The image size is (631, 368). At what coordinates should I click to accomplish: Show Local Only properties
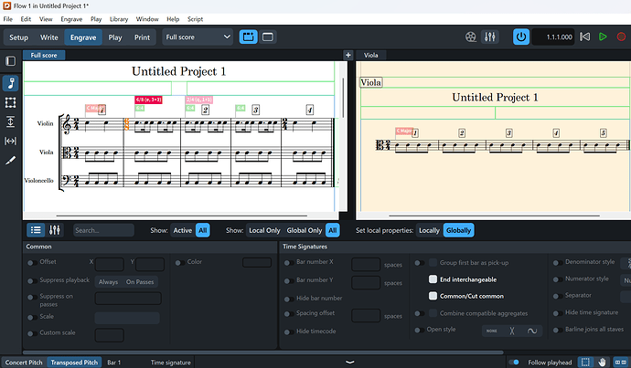click(x=264, y=230)
